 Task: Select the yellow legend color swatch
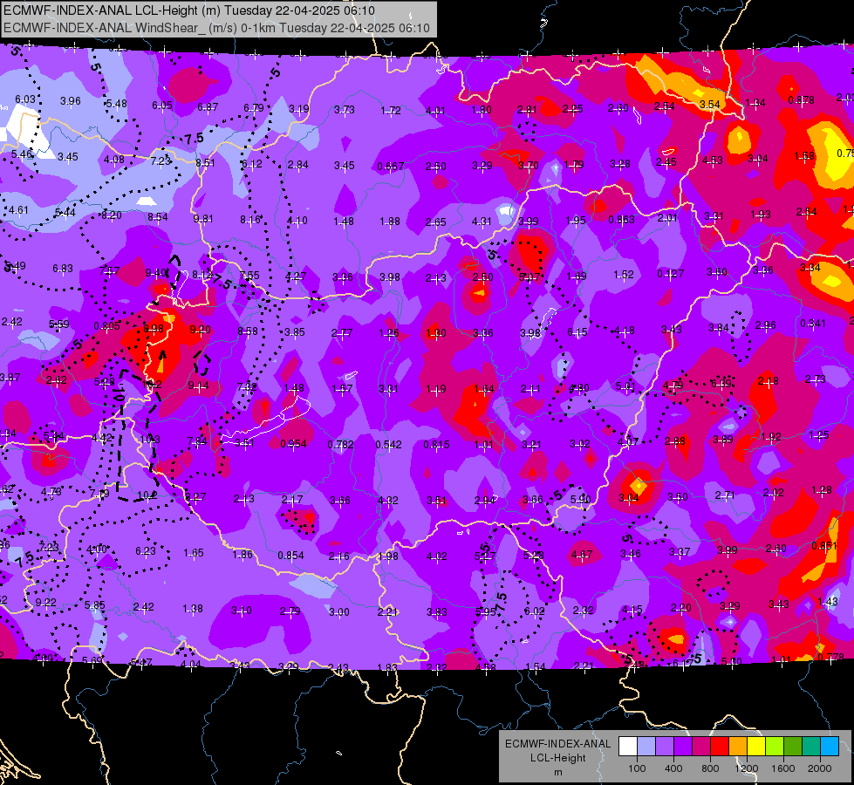756,747
